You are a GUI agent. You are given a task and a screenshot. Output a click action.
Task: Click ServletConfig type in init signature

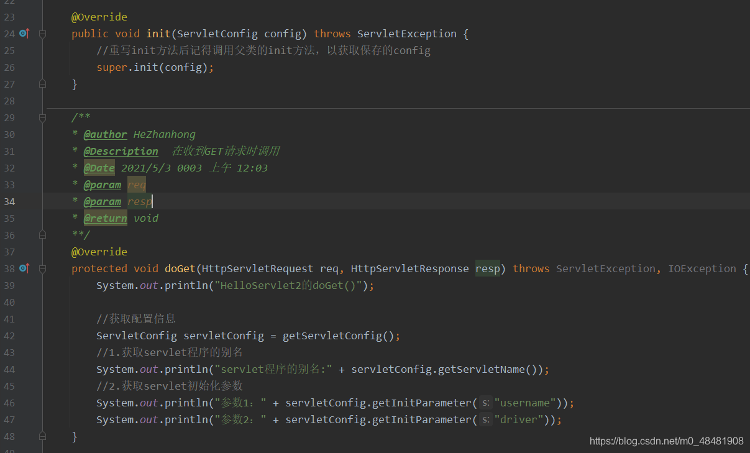tap(217, 34)
